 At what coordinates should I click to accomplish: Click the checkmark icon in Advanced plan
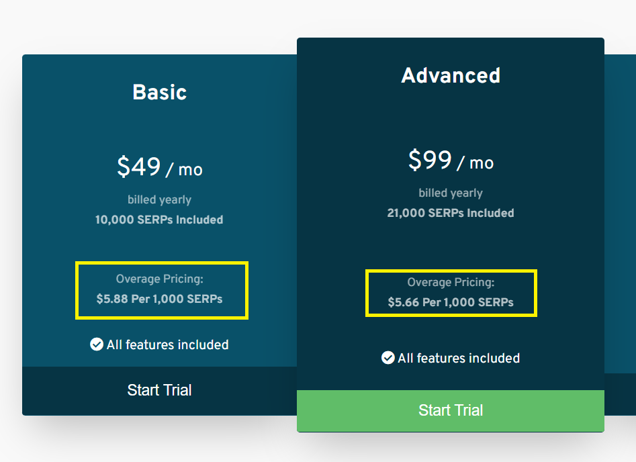point(388,358)
